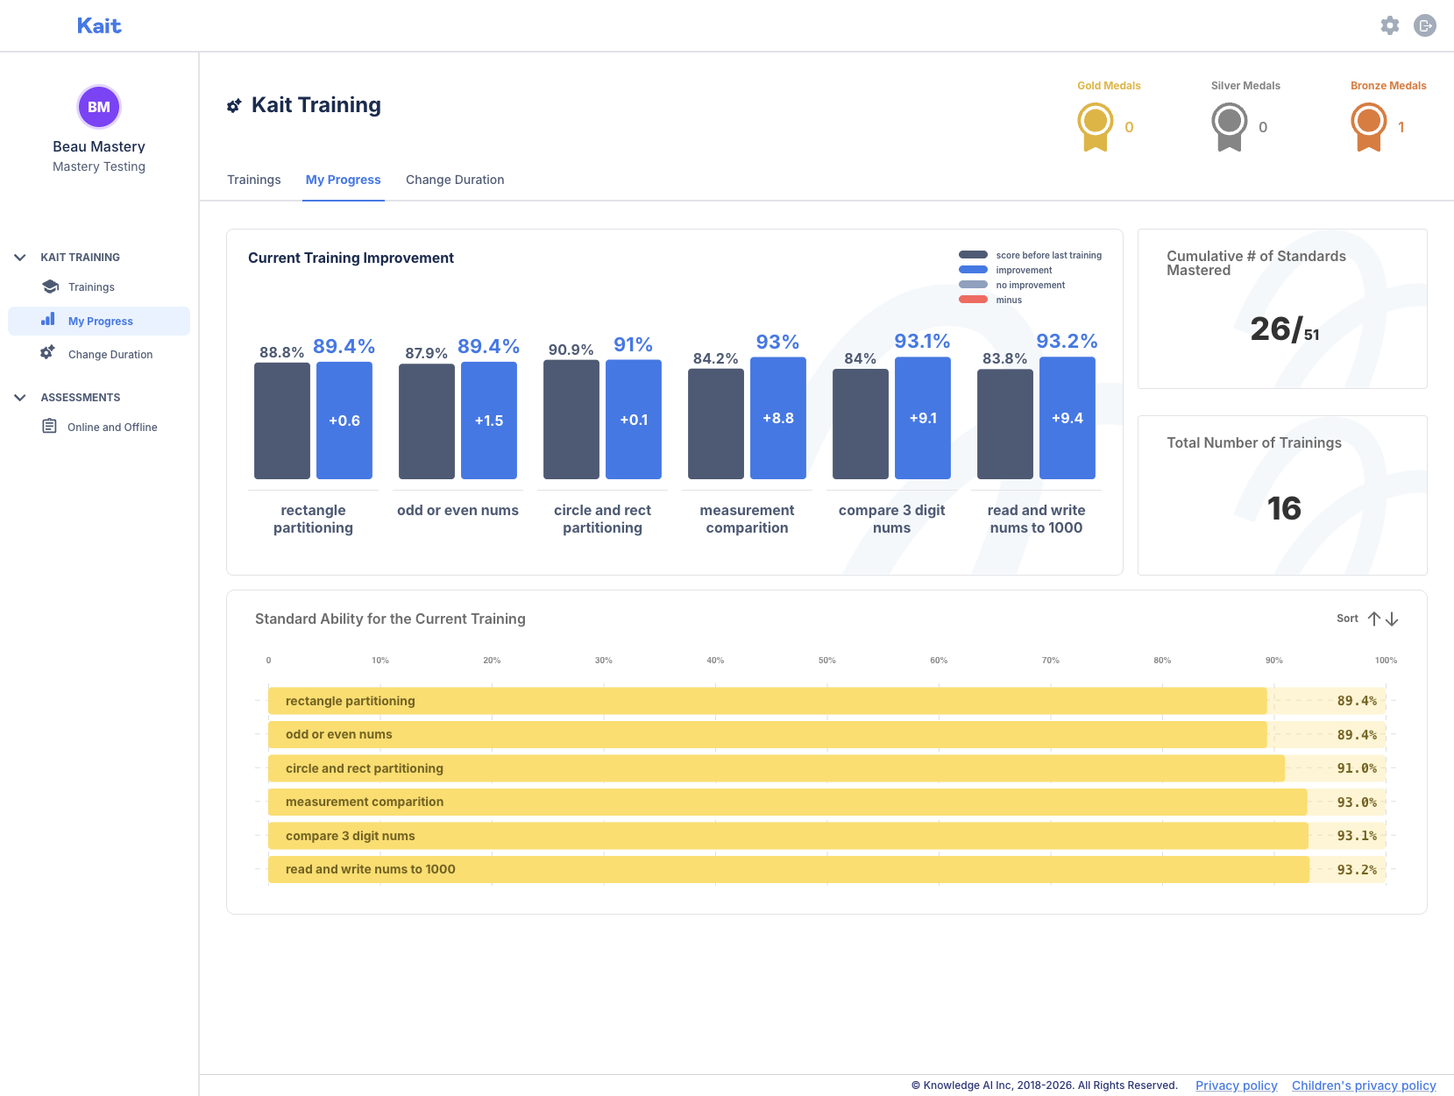Click the logout icon in header

pyautogui.click(x=1425, y=25)
